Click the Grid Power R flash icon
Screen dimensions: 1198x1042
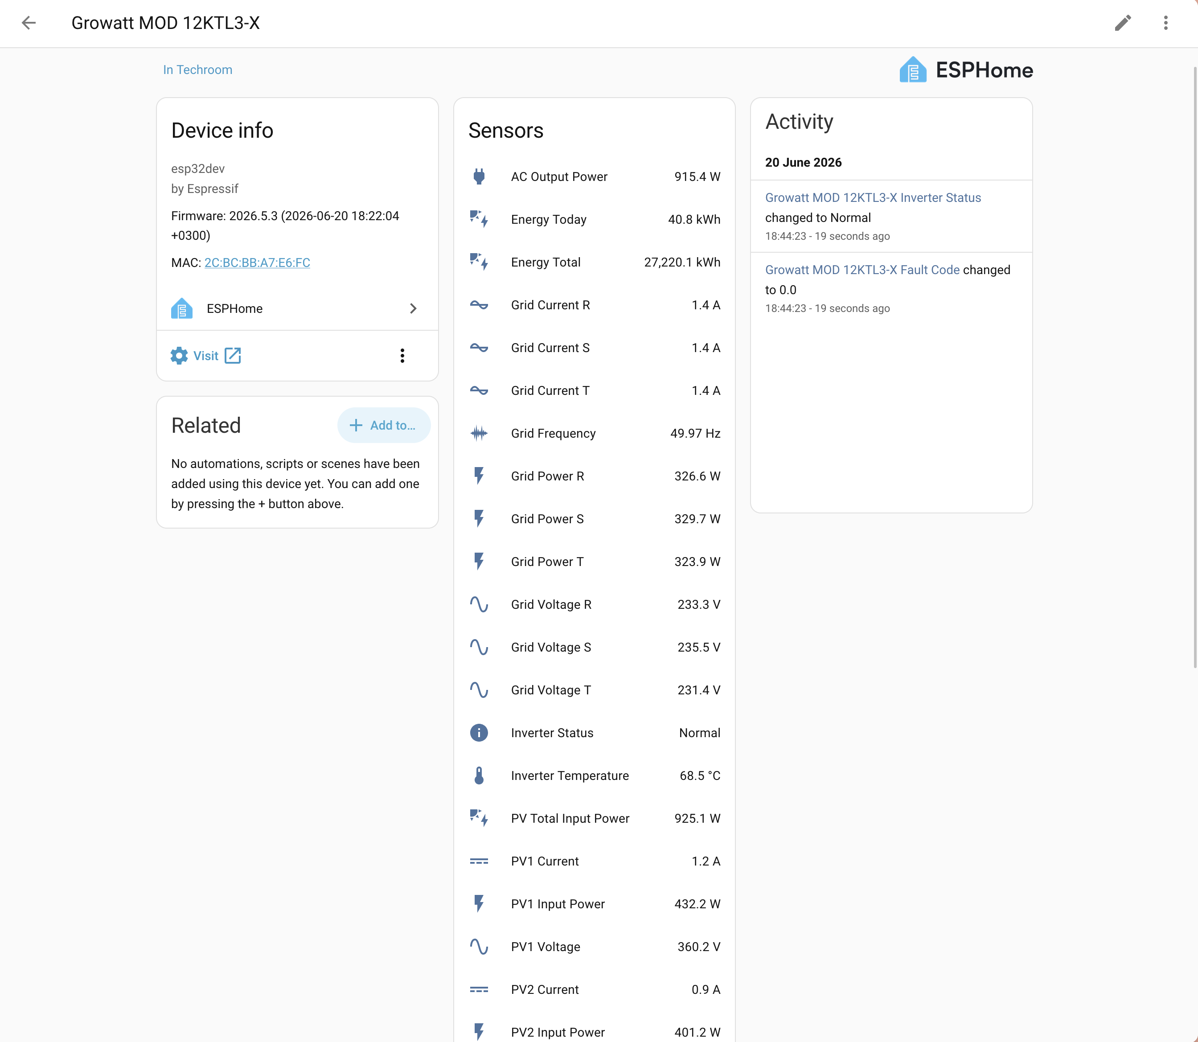tap(479, 476)
